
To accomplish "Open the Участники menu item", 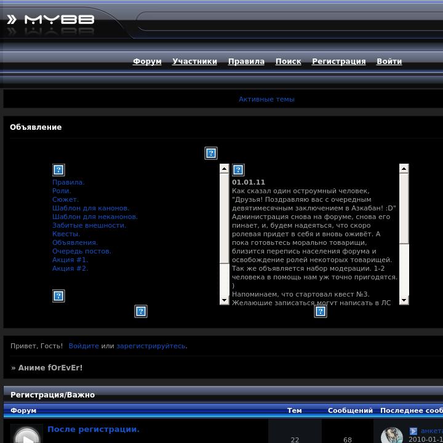I will pyautogui.click(x=194, y=62).
